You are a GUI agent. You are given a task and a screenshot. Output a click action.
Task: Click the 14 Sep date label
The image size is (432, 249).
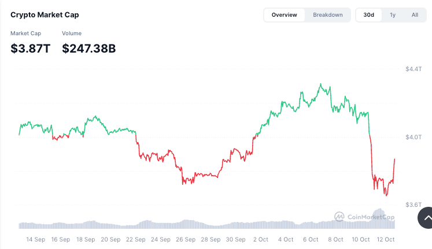36,239
